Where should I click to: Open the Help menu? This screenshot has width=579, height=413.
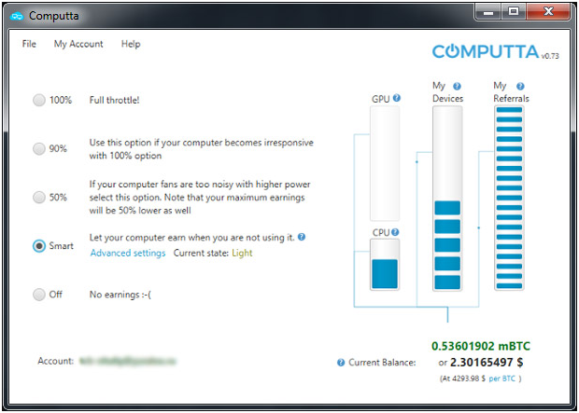131,44
